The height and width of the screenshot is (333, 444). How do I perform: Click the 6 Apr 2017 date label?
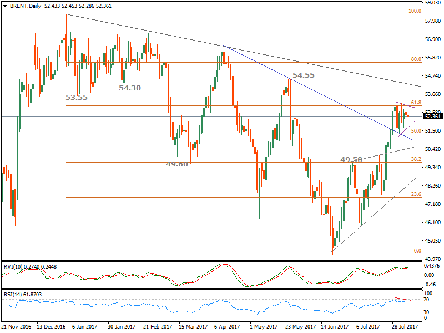[x=227, y=326]
